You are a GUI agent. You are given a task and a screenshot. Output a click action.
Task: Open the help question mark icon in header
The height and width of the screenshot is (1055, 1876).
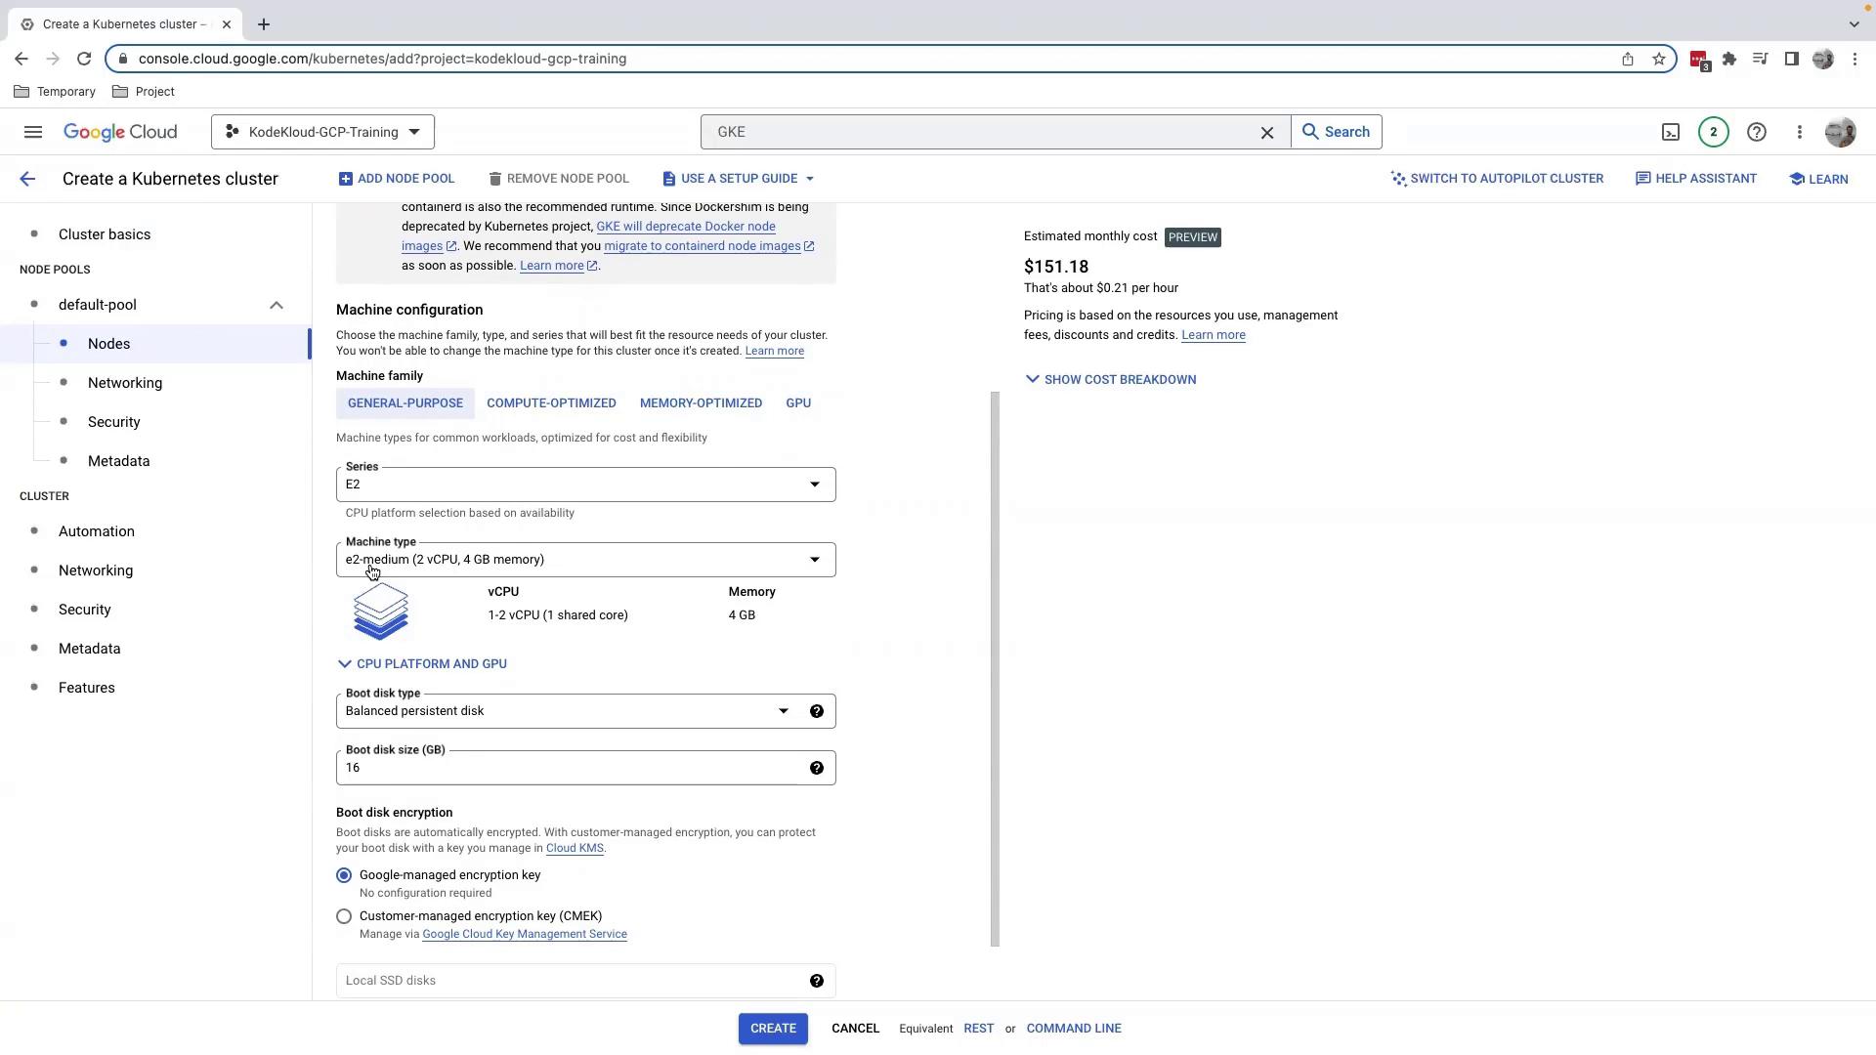coord(1757,132)
